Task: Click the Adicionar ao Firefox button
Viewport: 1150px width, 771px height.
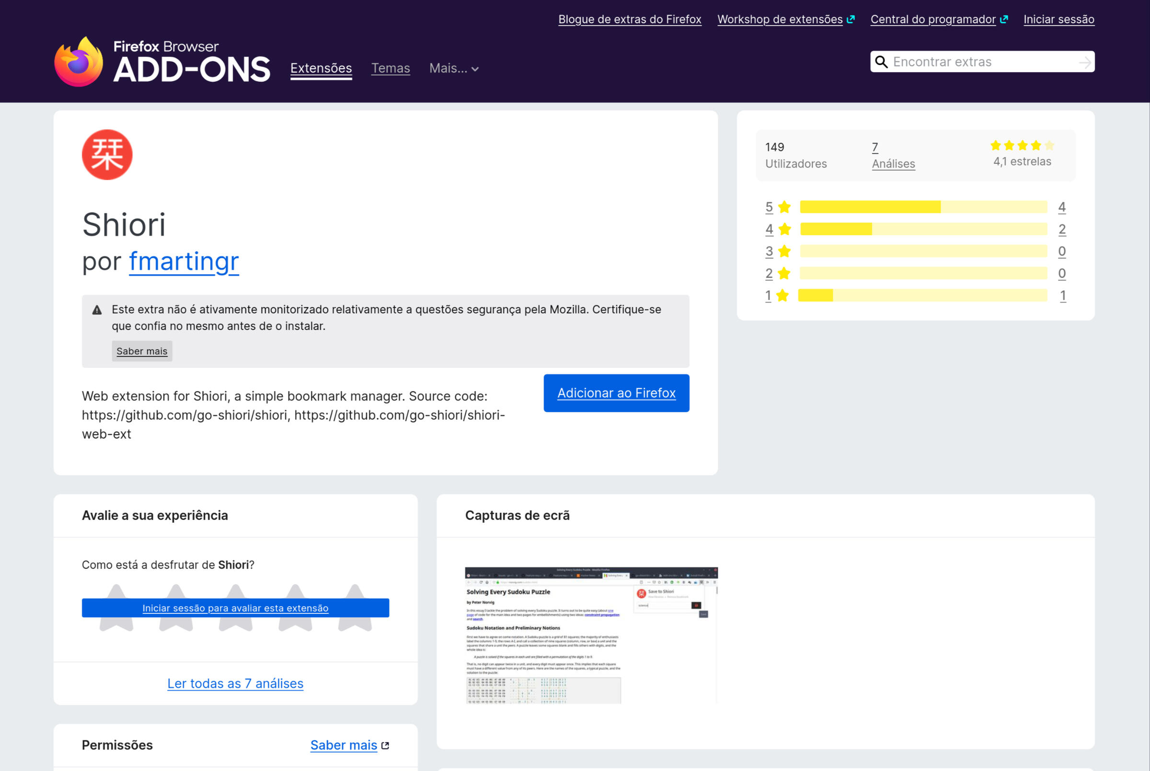Action: 616,393
